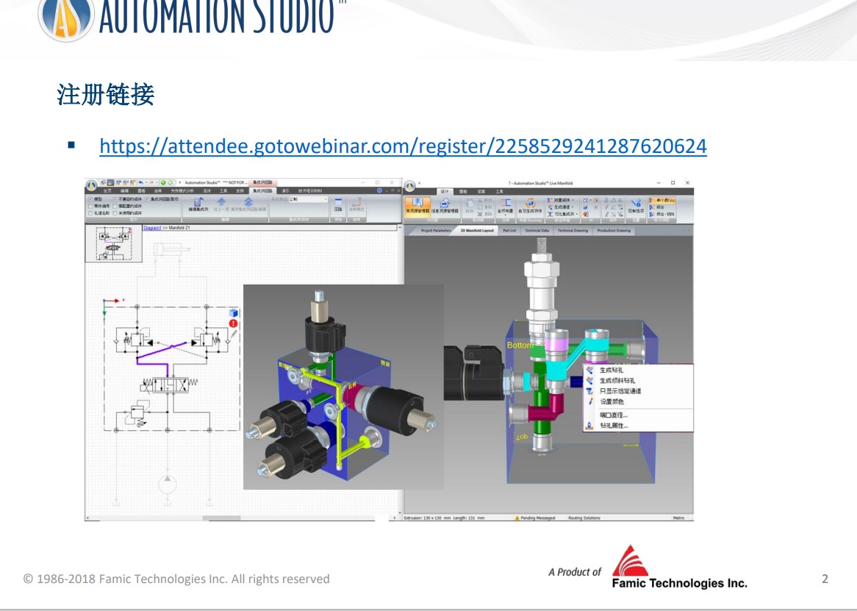
Task: Click the red error badge on the schematic
Action: point(234,324)
